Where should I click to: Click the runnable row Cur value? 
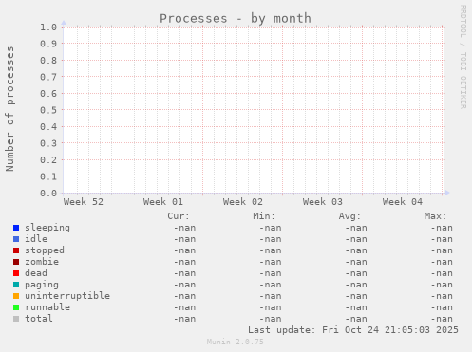tap(184, 307)
